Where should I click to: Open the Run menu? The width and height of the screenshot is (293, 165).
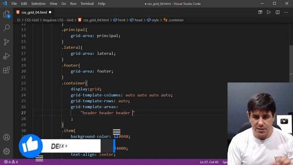(x=73, y=4)
